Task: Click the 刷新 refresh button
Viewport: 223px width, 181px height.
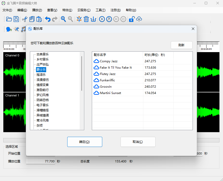Action: (x=181, y=45)
